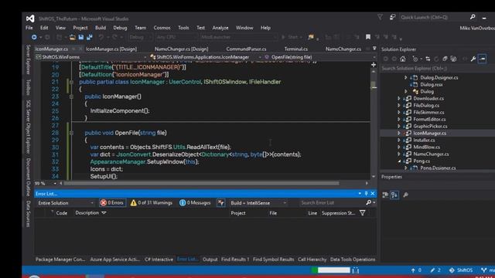Click the Save All toolbar icon

point(90,37)
